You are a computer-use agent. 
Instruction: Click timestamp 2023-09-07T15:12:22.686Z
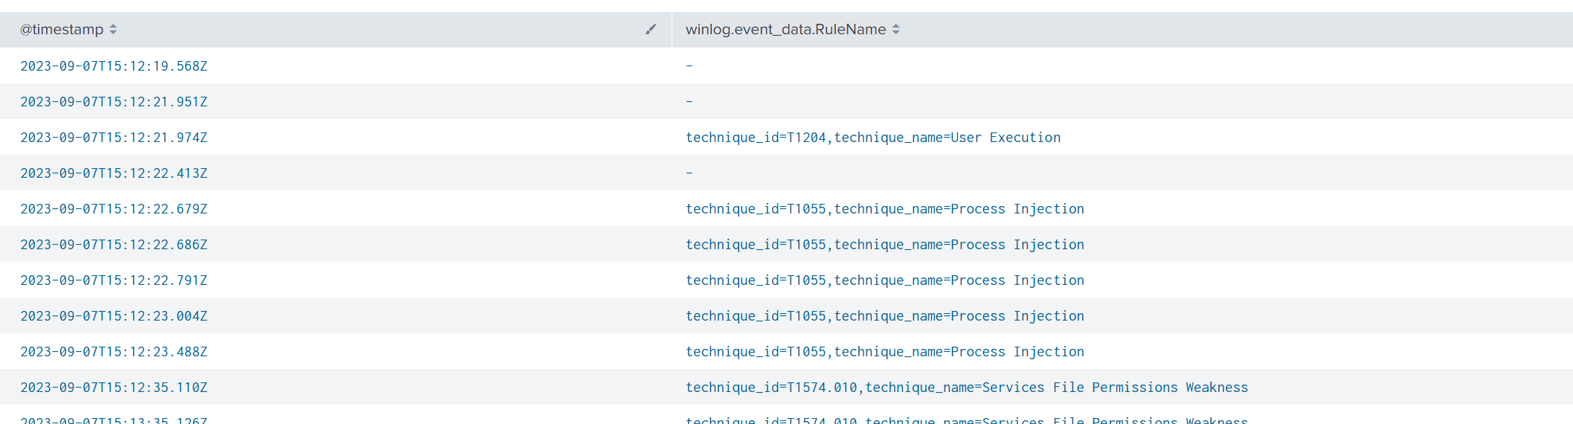pyautogui.click(x=114, y=245)
